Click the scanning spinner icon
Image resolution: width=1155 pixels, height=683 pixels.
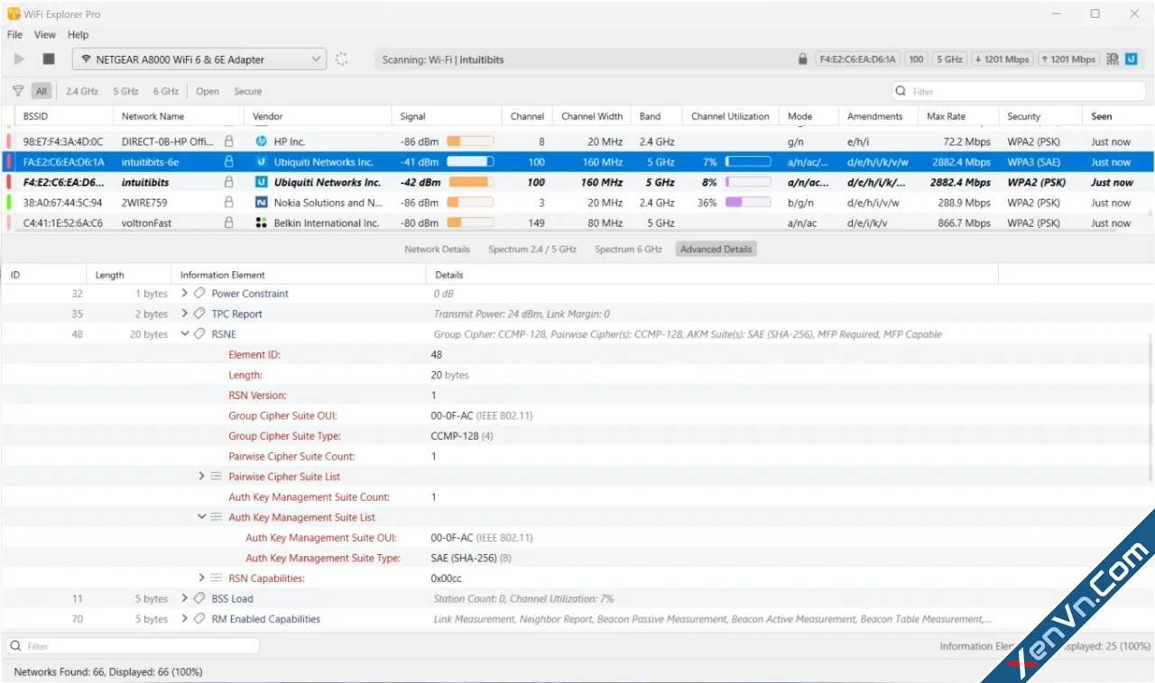(342, 59)
